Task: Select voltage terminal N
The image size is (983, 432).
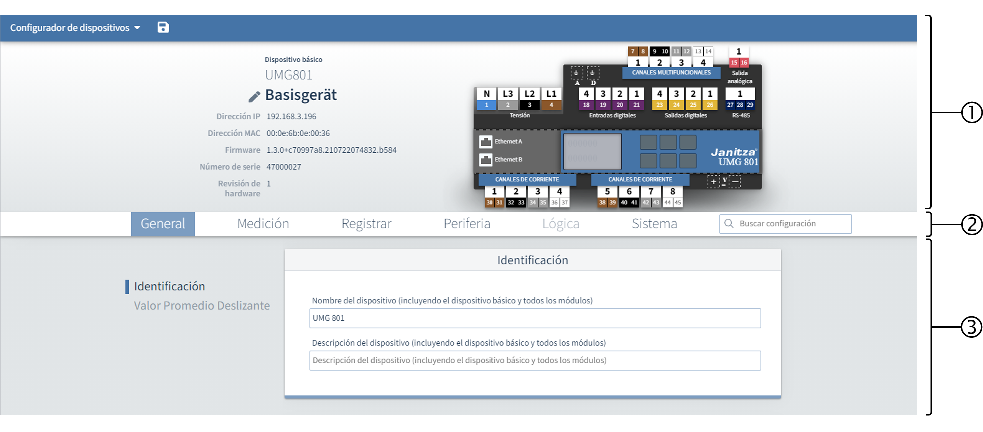Action: [x=487, y=98]
